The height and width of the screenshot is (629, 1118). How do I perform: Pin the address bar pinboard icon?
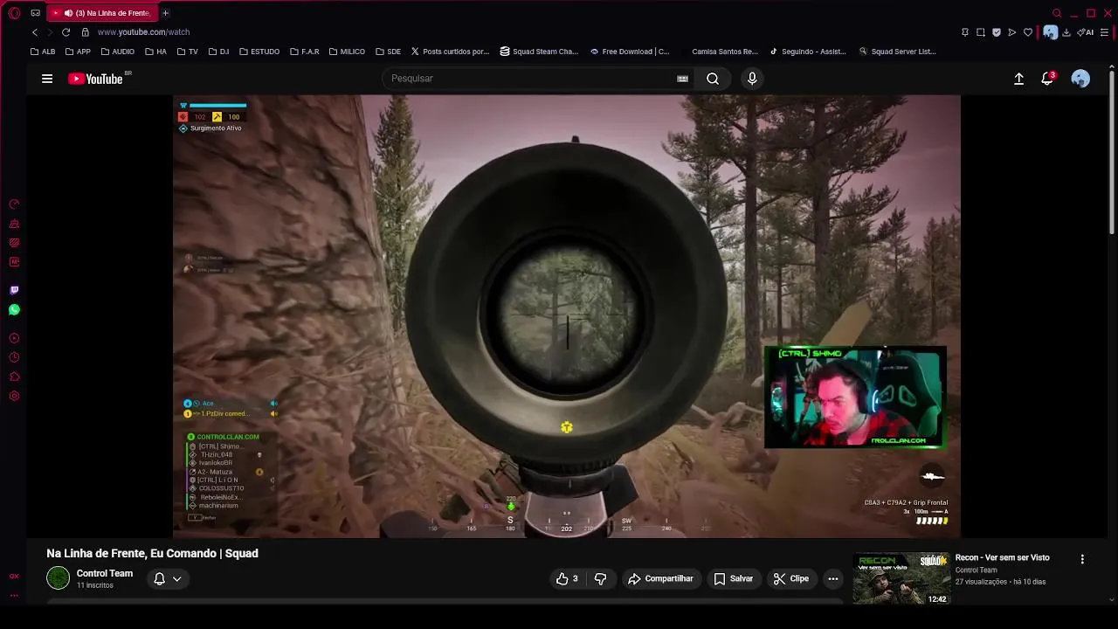tap(965, 32)
